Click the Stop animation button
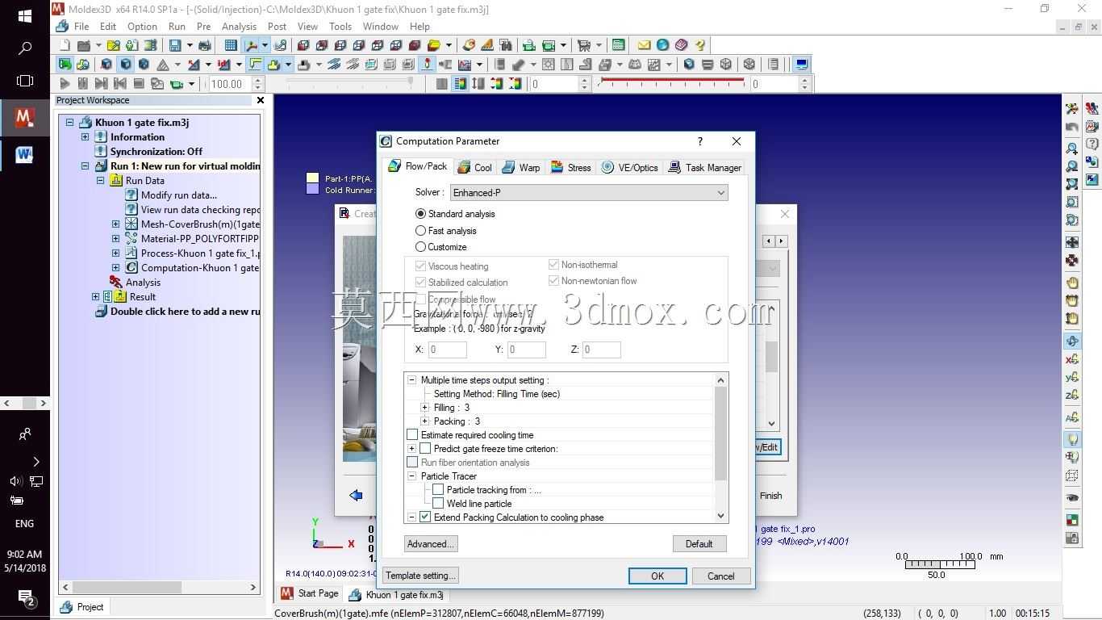The width and height of the screenshot is (1102, 620). click(x=139, y=83)
